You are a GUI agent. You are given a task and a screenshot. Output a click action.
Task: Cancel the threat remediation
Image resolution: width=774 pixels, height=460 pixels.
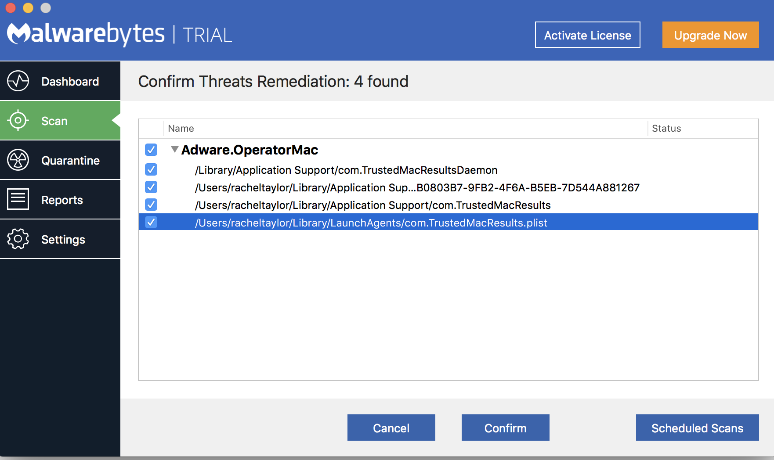click(x=391, y=428)
